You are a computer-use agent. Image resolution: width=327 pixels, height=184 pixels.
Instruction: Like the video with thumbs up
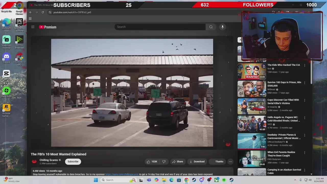pyautogui.click(x=152, y=162)
